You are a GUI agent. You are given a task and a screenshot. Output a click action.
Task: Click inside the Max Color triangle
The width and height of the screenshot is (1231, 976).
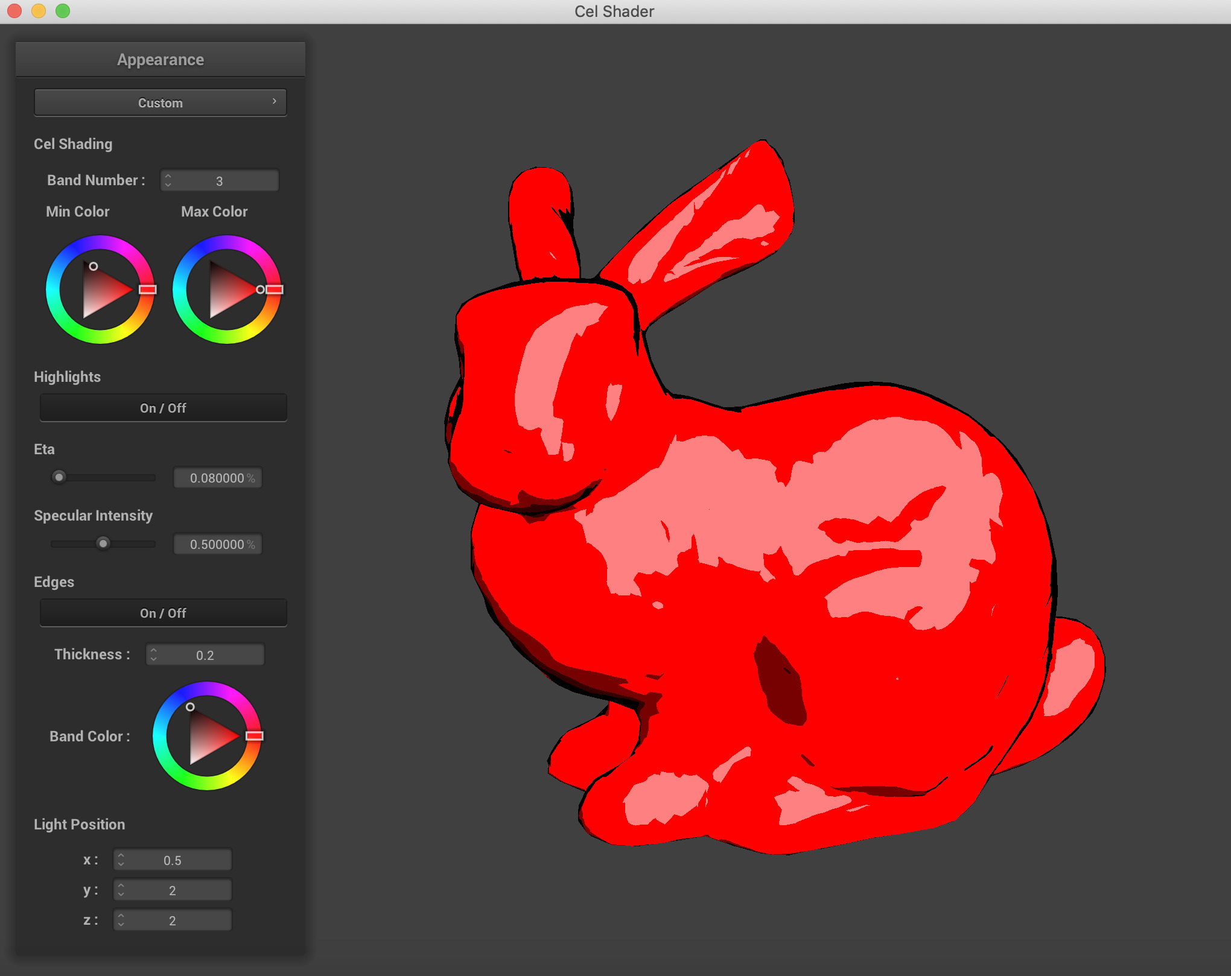pos(226,291)
